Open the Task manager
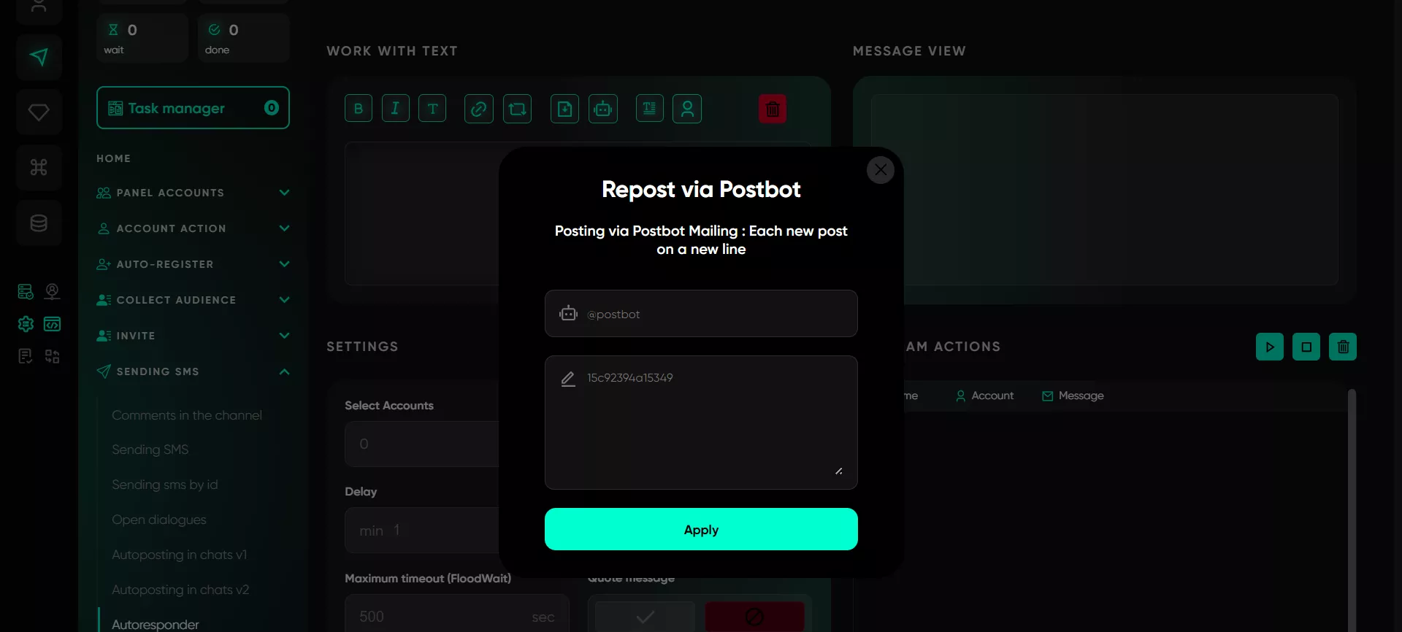The image size is (1402, 632). pos(193,108)
